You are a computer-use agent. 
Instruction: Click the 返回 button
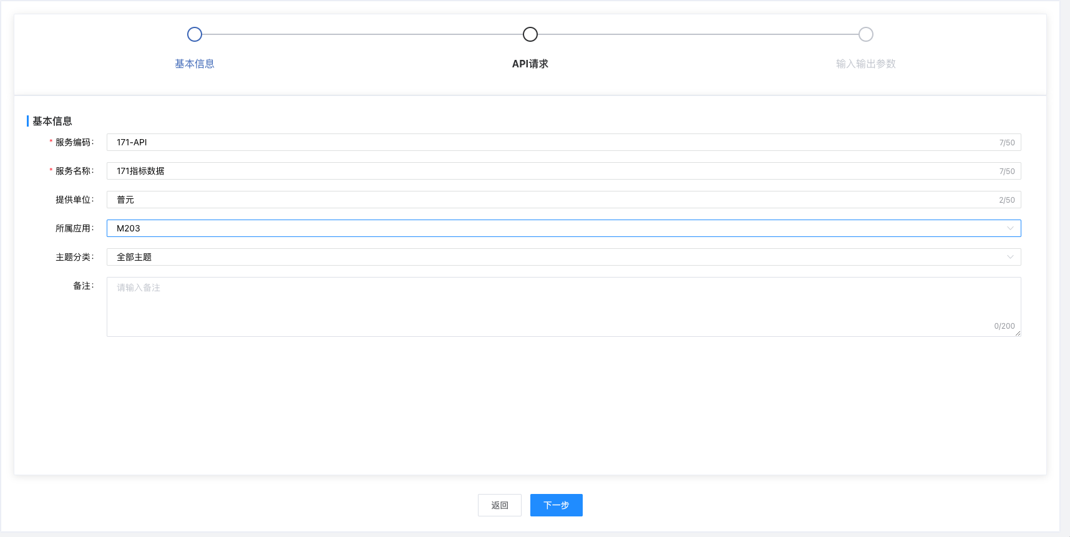click(500, 505)
